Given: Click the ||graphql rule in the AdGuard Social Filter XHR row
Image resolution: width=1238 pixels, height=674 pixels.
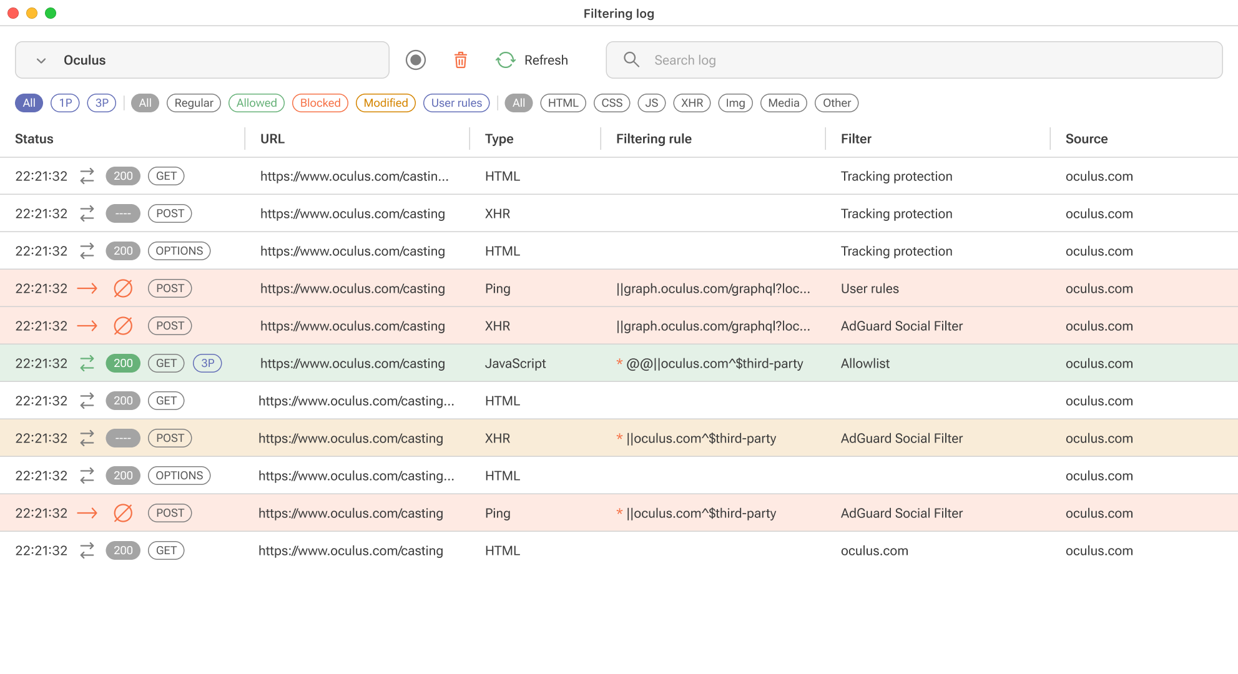Looking at the screenshot, I should point(713,326).
